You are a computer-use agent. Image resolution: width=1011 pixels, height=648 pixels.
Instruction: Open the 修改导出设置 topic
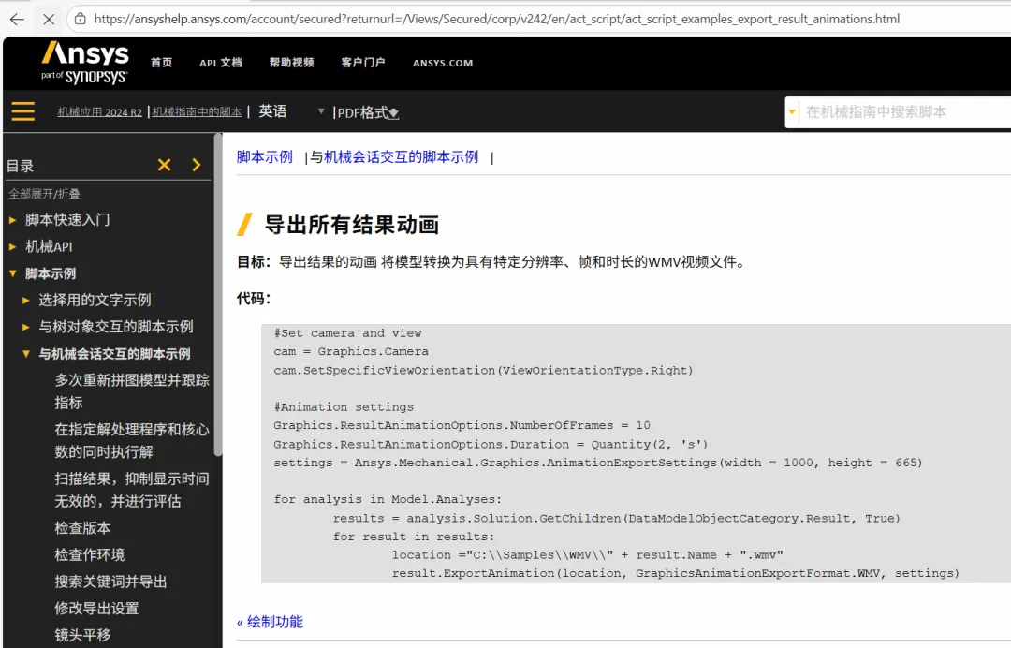point(96,609)
